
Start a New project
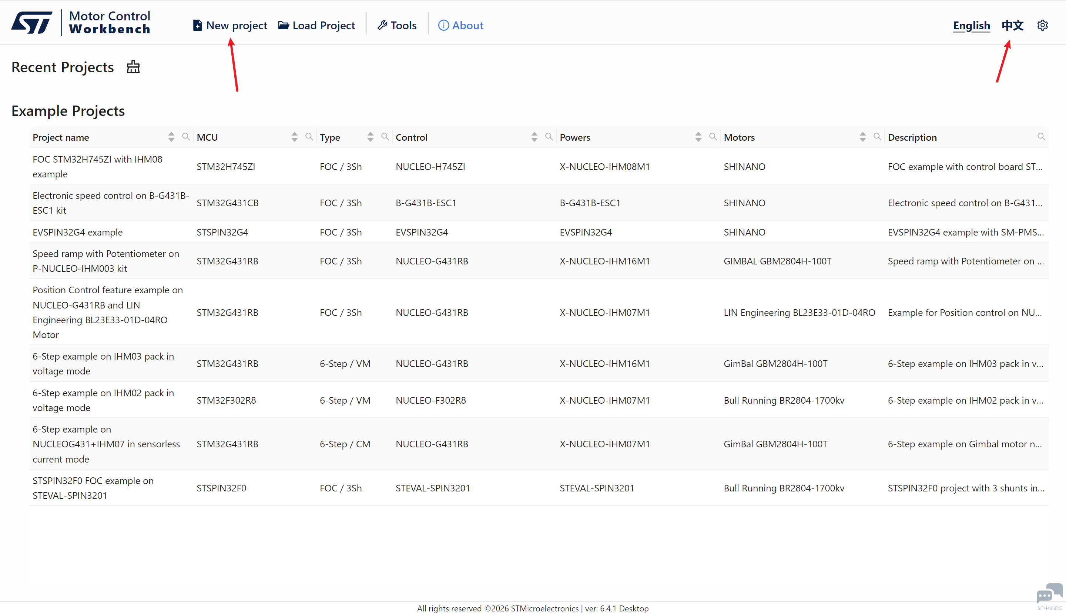230,25
